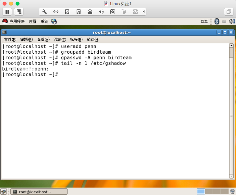This screenshot has width=236, height=195.
Task: Switch to the second workspace
Action: click(x=209, y=191)
